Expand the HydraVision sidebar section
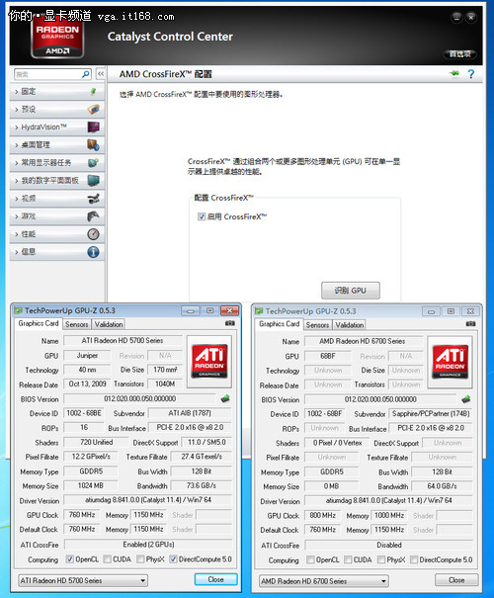 coord(57,127)
